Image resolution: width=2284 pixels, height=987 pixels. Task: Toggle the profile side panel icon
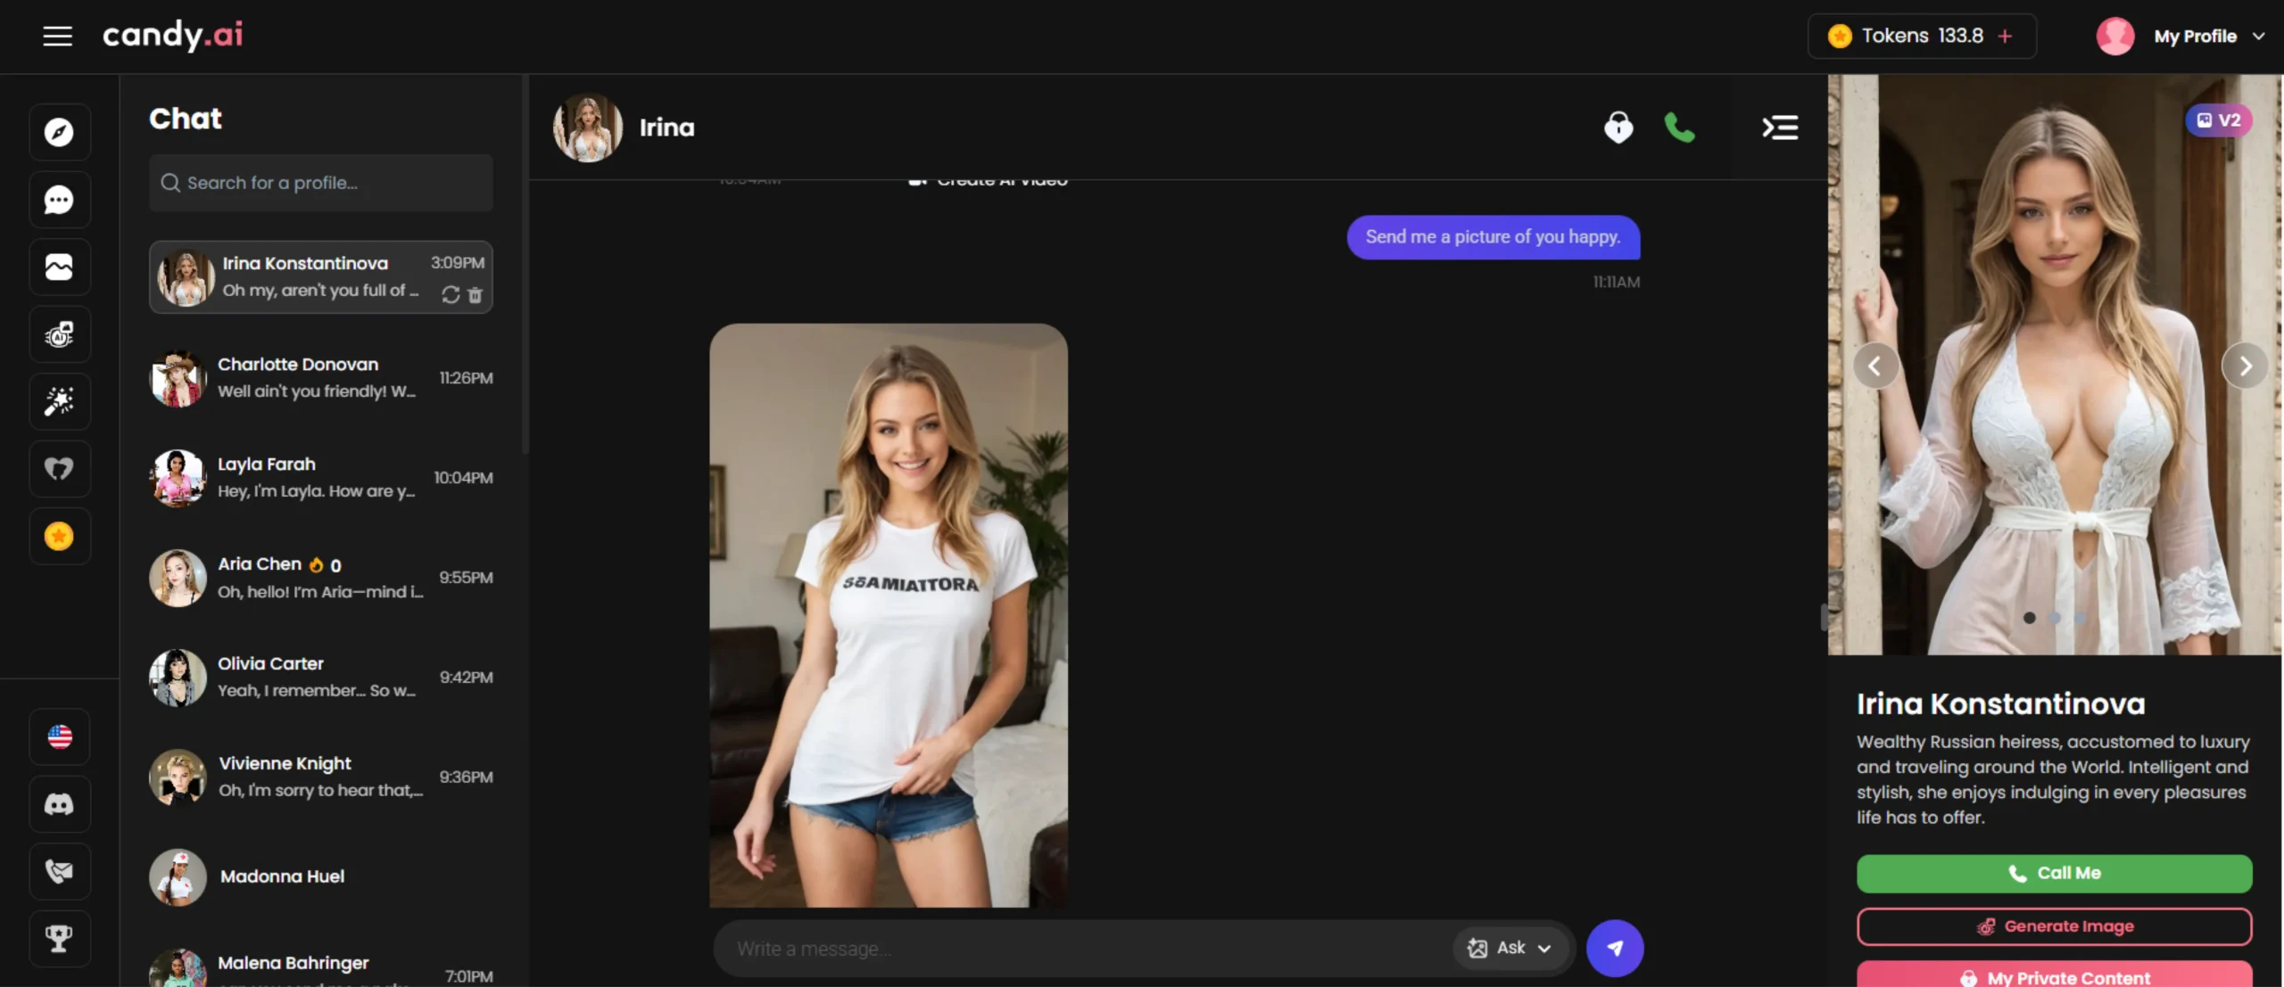tap(1780, 127)
